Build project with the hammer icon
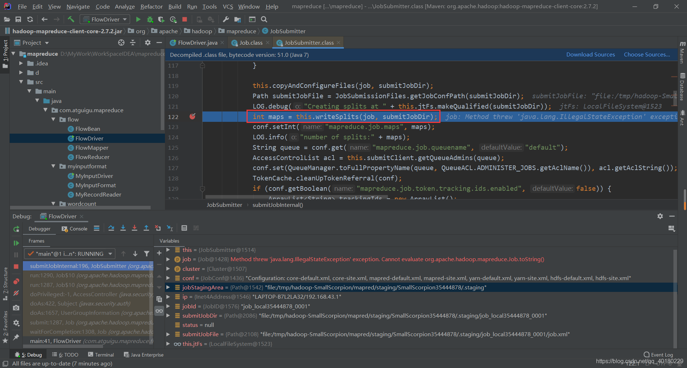This screenshot has height=368, width=687. pyautogui.click(x=71, y=19)
